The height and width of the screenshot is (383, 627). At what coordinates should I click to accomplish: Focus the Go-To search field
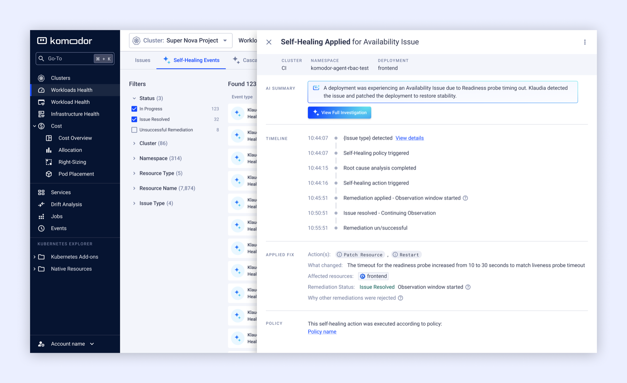coord(75,59)
